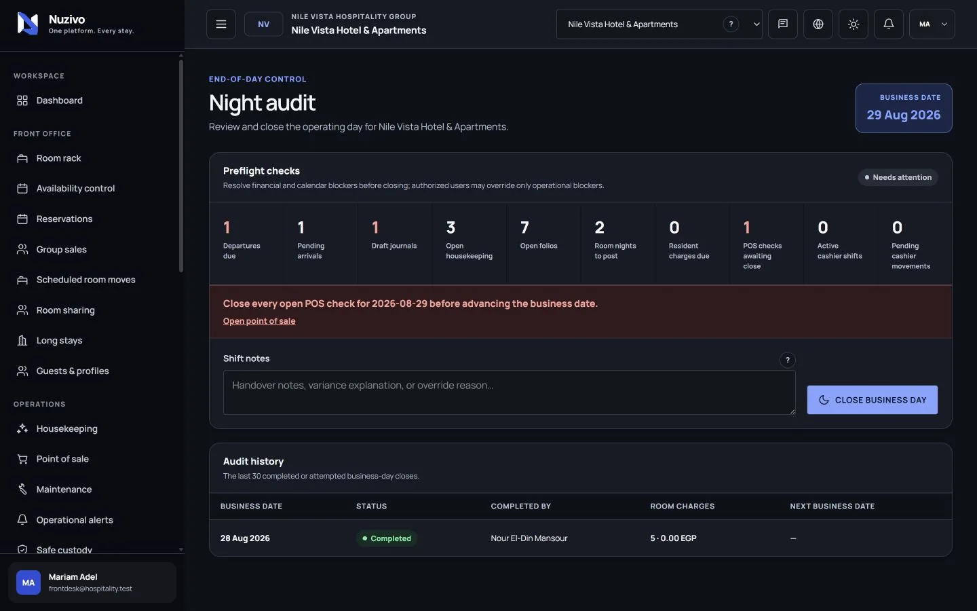Toggle the sidebar hamburger menu
977x611 pixels.
coord(221,24)
